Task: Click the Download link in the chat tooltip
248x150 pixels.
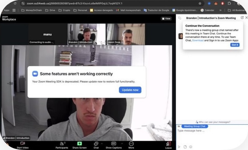Action: point(198,40)
